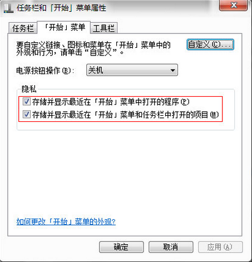Viewport: 252px width, 262px height.
Task: Open the 如何更改「开始」菜单的外观? help link
Action: (x=66, y=221)
